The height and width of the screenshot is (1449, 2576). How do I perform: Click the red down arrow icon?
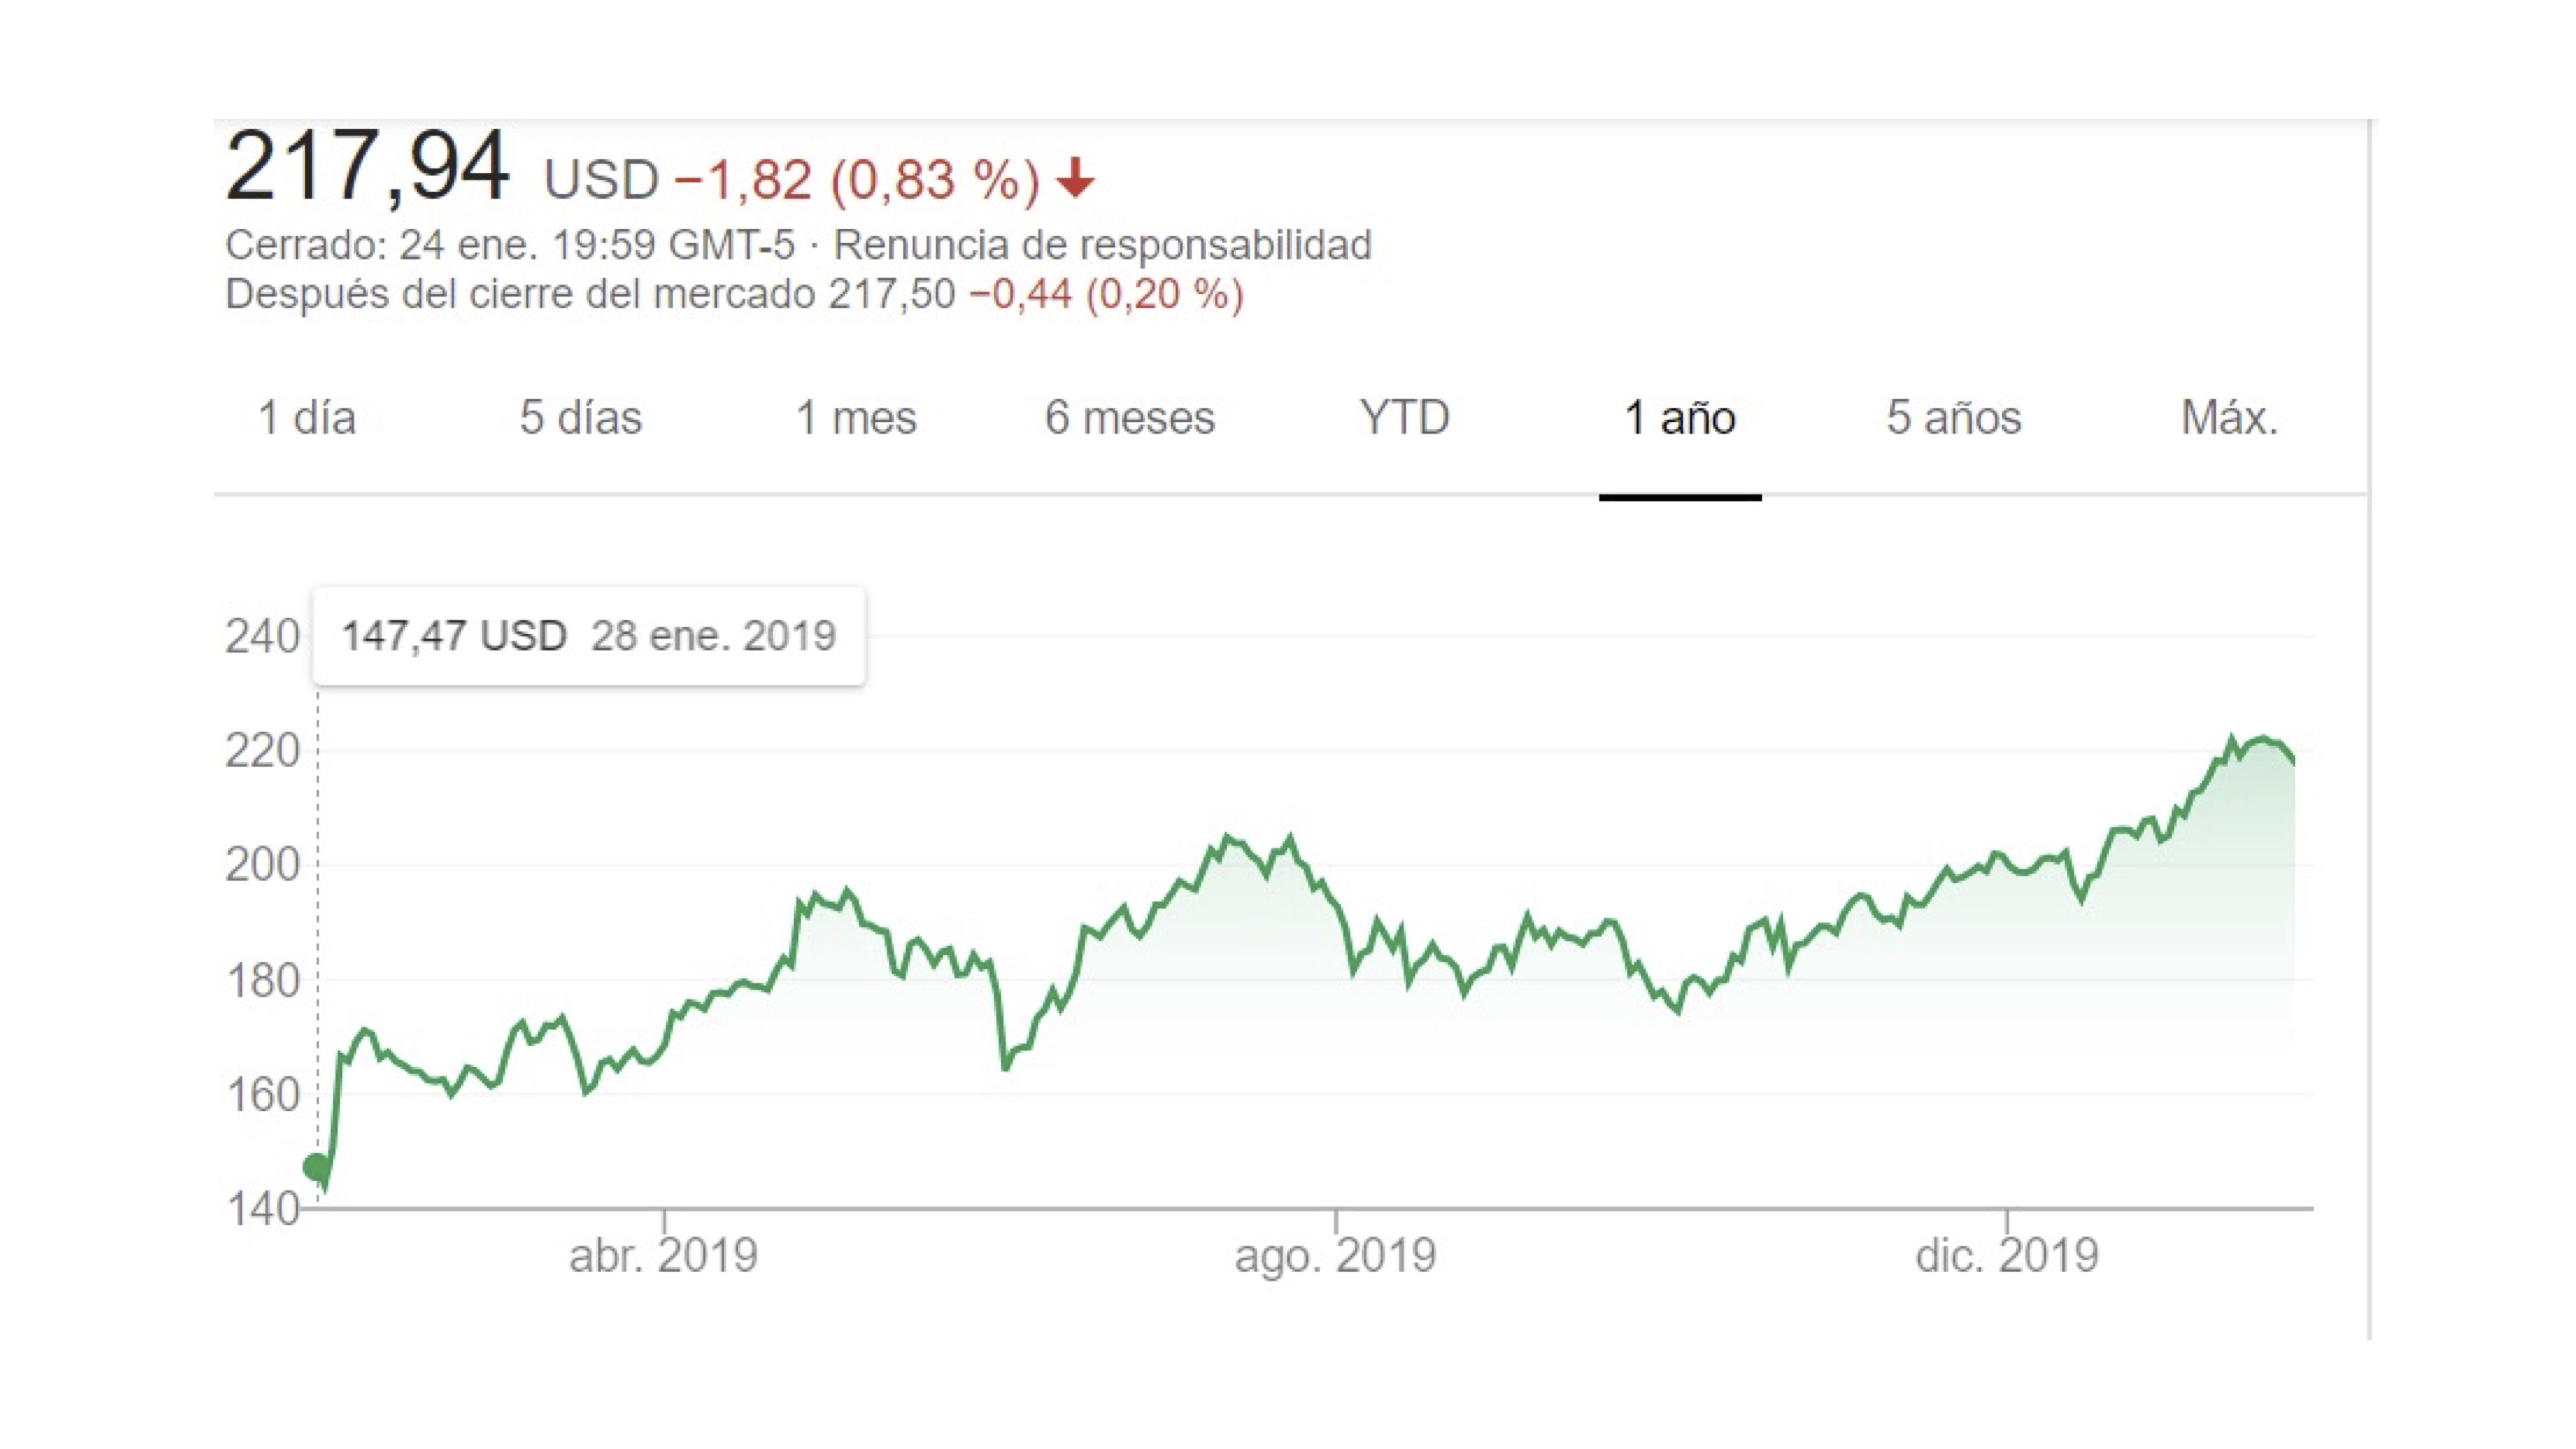point(1075,179)
